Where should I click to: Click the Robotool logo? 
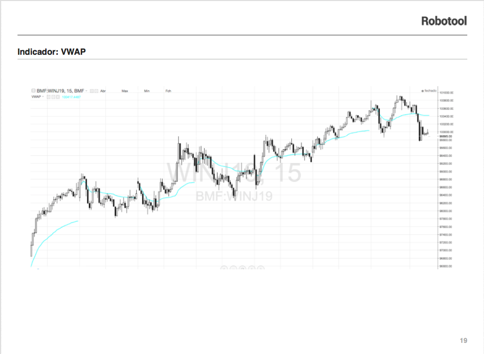(x=443, y=21)
